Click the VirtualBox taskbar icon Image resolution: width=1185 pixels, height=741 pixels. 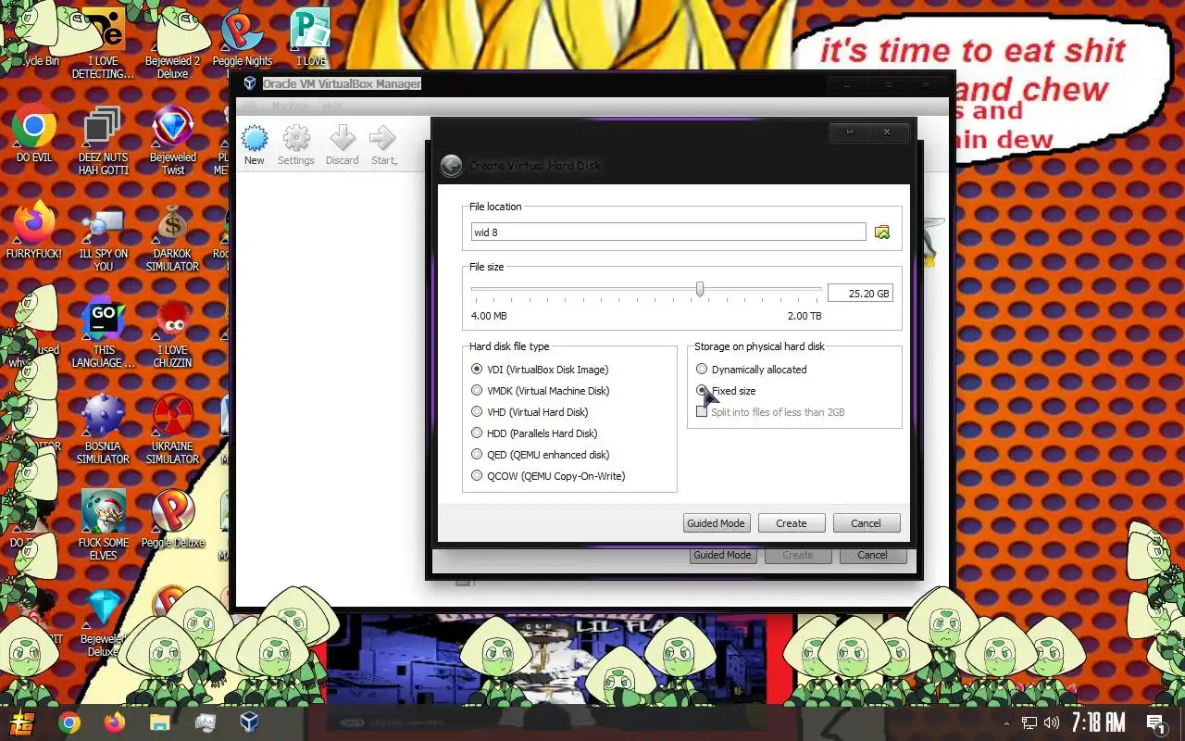[x=249, y=722]
